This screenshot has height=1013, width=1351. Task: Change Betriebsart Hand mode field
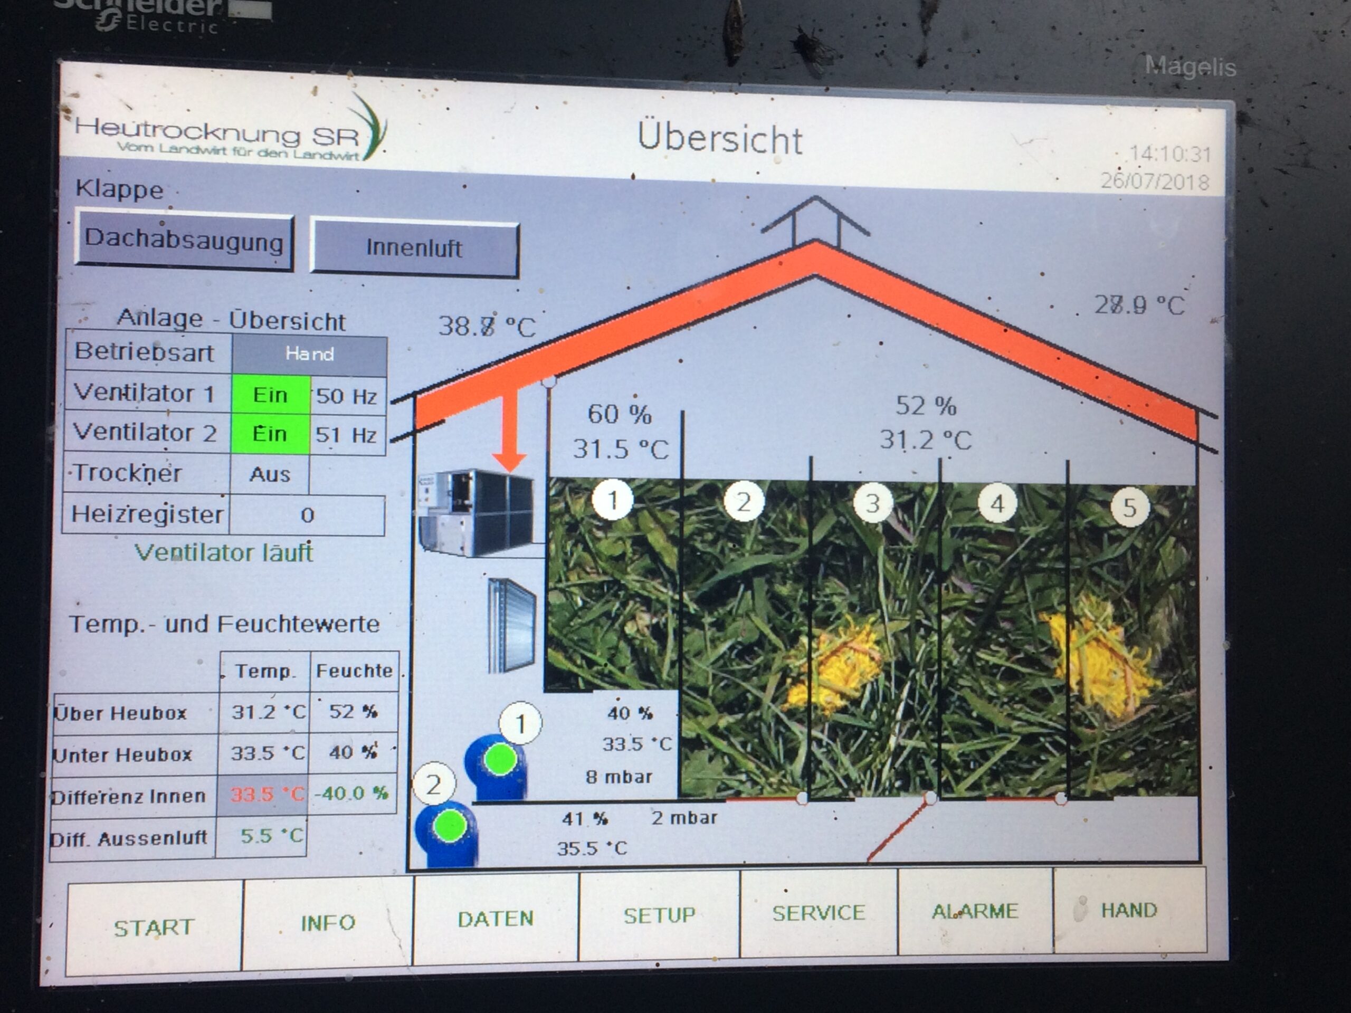click(x=309, y=354)
